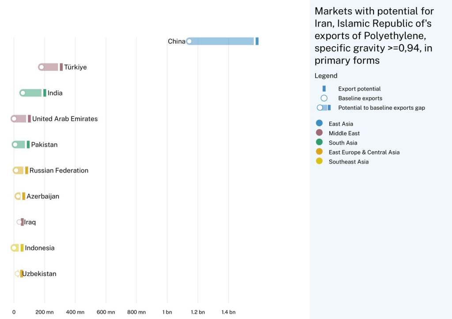Click China's baseline exports circle

coord(189,41)
